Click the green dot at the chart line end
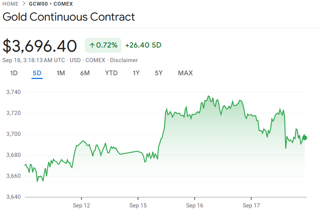 coord(305,138)
